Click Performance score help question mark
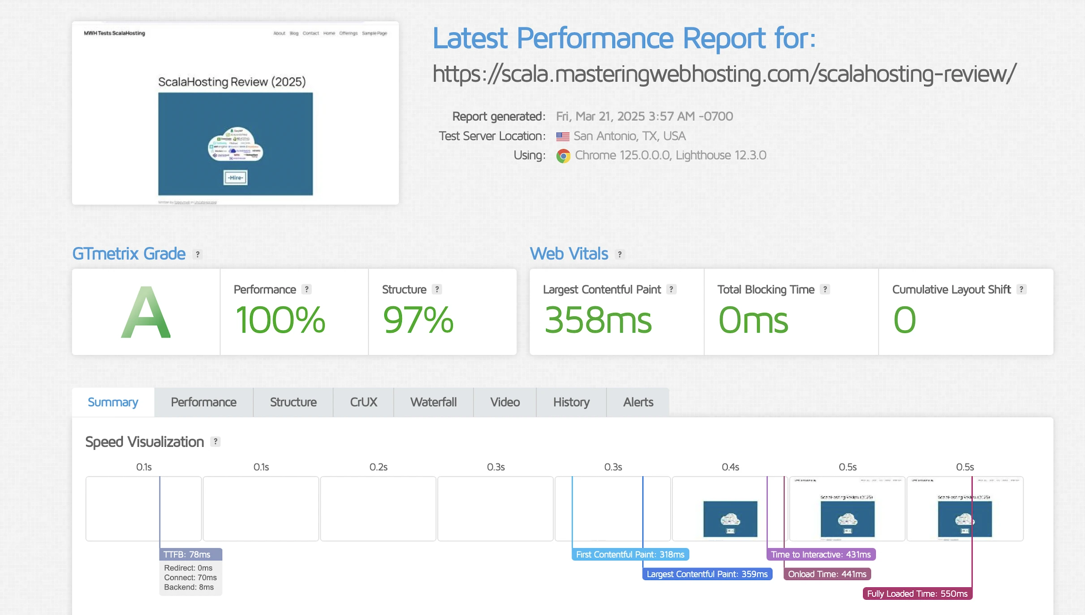This screenshot has height=615, width=1085. (x=306, y=289)
